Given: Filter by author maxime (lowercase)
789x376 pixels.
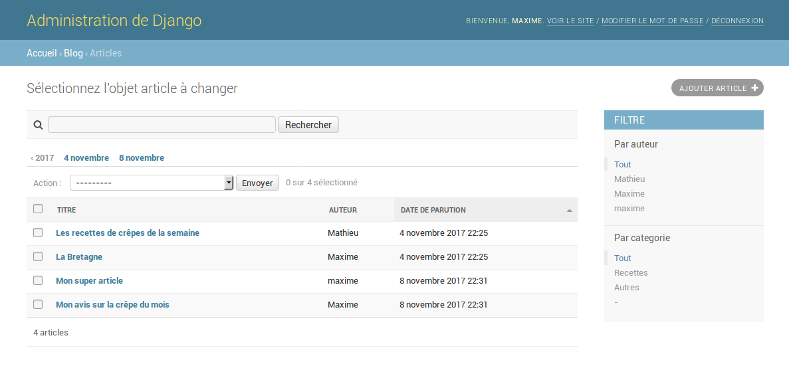Looking at the screenshot, I should click(x=629, y=208).
